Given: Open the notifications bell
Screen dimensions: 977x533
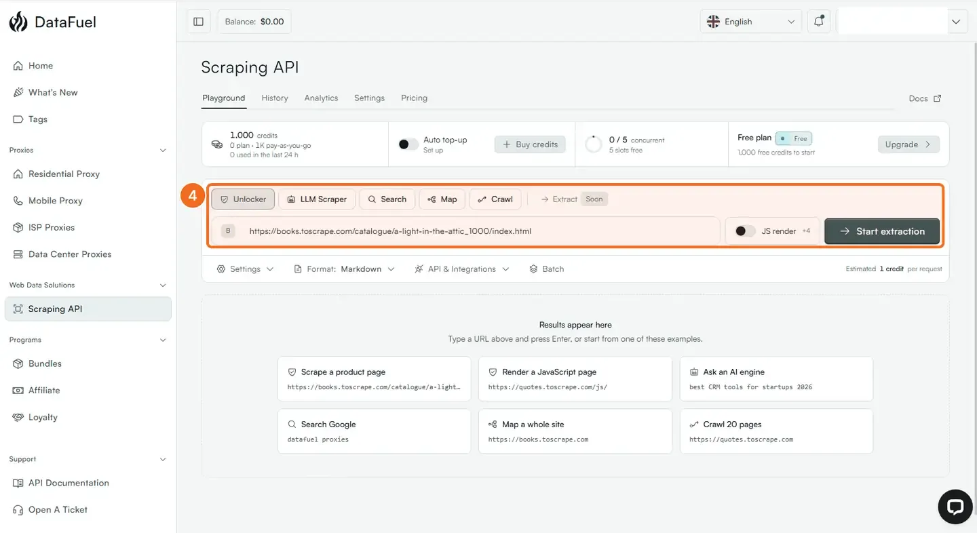Looking at the screenshot, I should pyautogui.click(x=819, y=22).
